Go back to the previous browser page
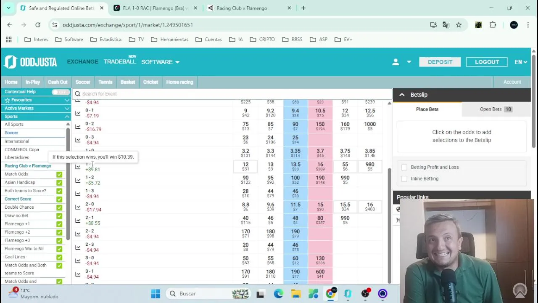 (10, 25)
